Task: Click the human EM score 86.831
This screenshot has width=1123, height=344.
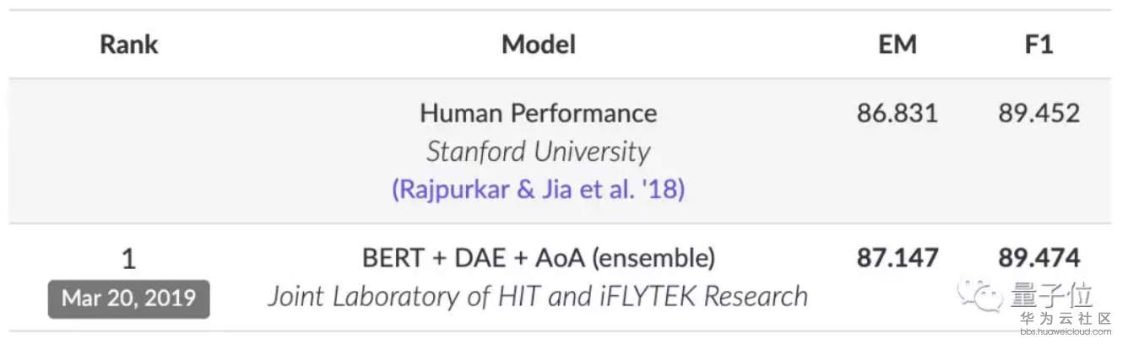Action: pyautogui.click(x=897, y=113)
